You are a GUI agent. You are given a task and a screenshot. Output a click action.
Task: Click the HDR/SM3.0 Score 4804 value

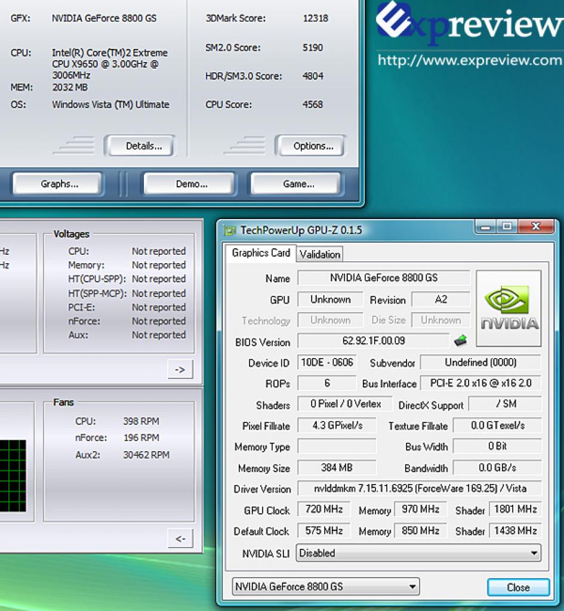point(313,76)
